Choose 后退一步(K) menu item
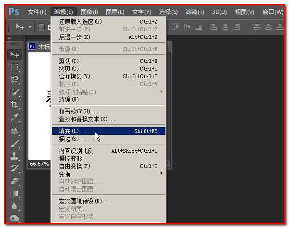The height and width of the screenshot is (228, 289). click(108, 37)
